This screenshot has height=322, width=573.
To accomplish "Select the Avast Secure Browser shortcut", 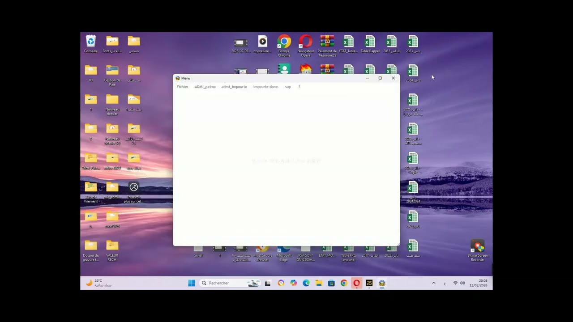I will 262,254.
